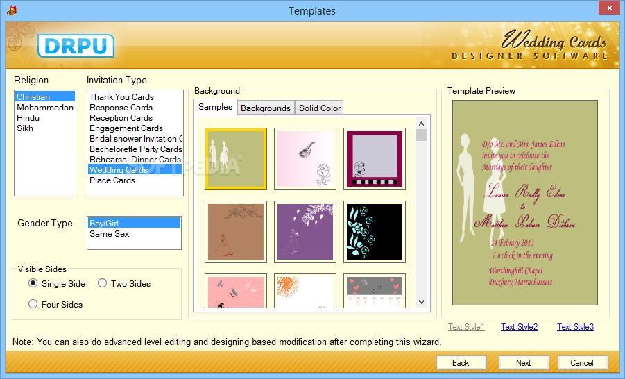Viewport: 625px width, 379px height.
Task: Switch to the Samples tab
Action: [215, 107]
